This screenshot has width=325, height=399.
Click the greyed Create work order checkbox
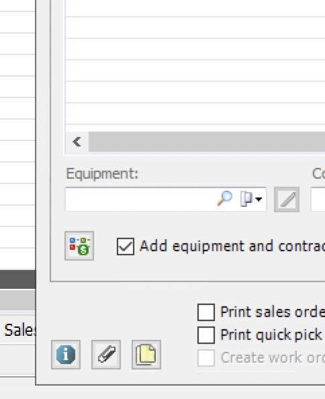(206, 358)
